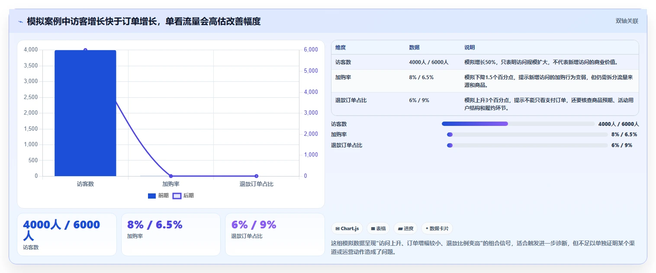
Task: Toggle the 后期 legend item
Action: 183,196
